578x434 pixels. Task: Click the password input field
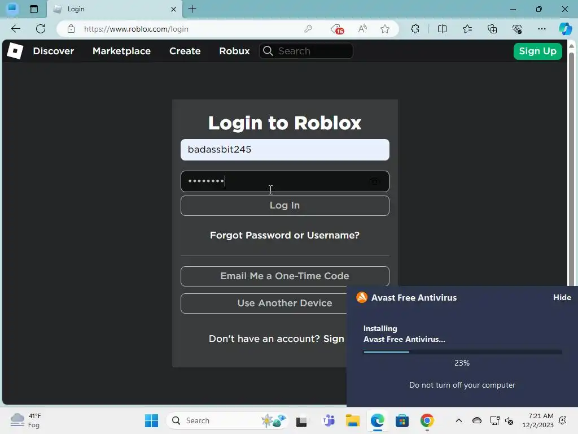[284, 181]
